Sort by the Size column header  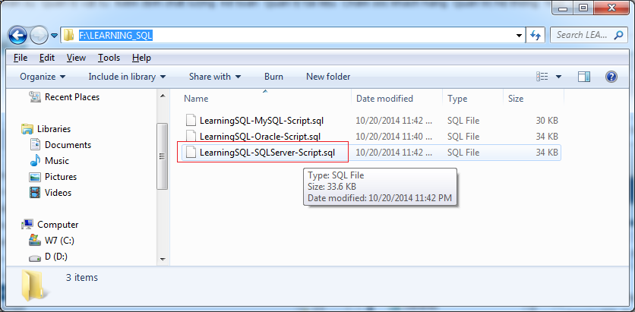tap(516, 99)
